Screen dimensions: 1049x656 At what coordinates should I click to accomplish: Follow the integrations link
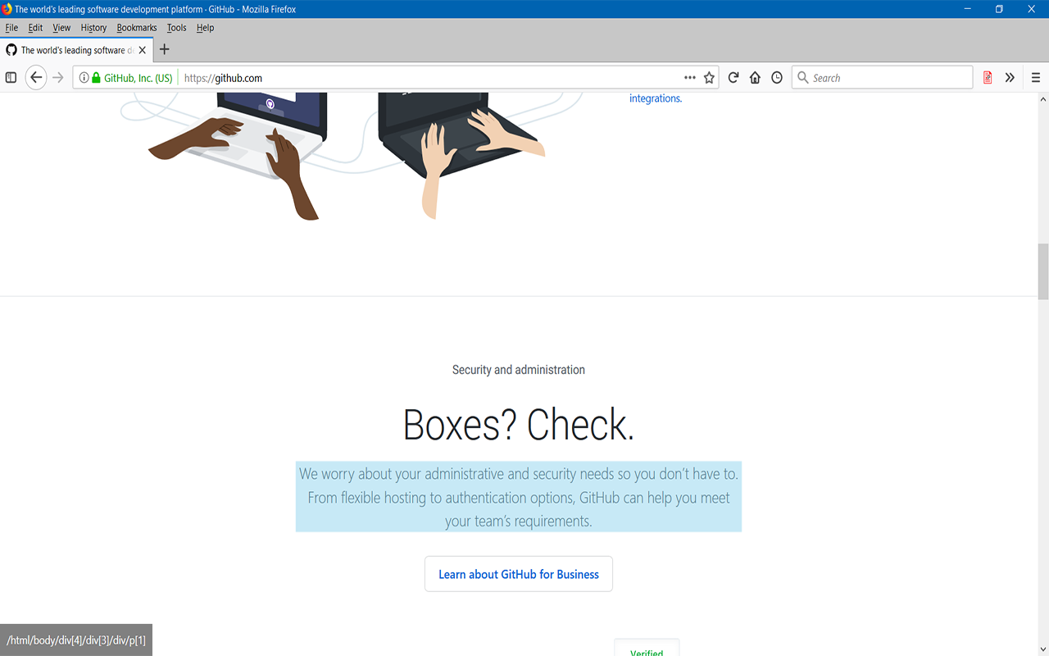(656, 98)
